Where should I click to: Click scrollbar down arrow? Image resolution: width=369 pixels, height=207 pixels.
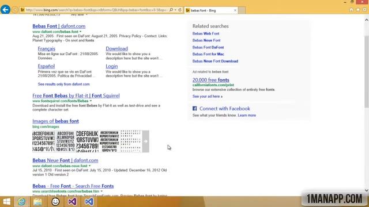[367, 190]
